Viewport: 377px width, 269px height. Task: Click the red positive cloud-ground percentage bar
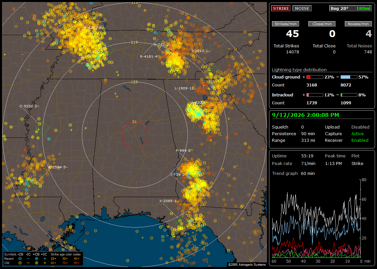point(315,77)
